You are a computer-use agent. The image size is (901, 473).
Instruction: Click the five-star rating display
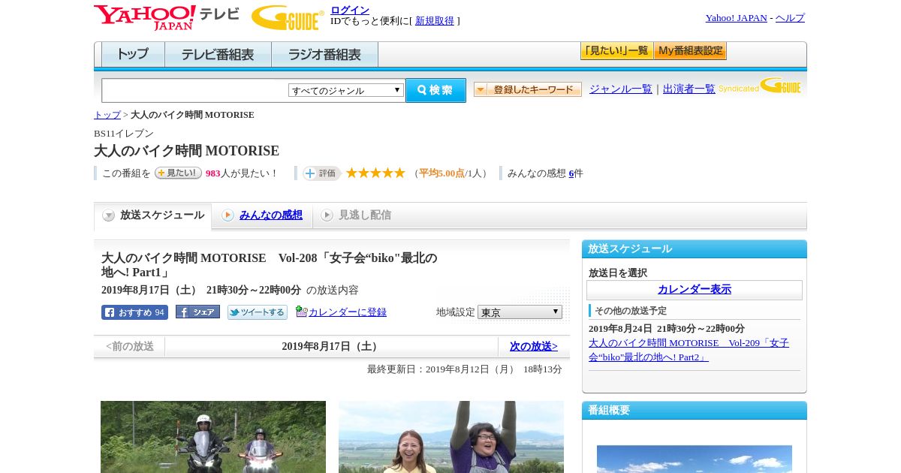click(x=375, y=173)
